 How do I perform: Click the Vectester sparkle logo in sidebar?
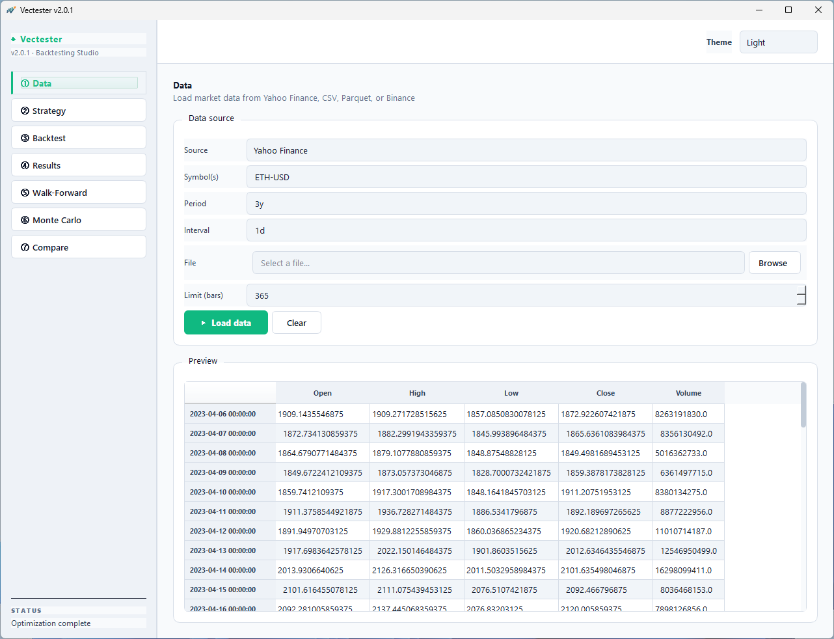pyautogui.click(x=14, y=39)
